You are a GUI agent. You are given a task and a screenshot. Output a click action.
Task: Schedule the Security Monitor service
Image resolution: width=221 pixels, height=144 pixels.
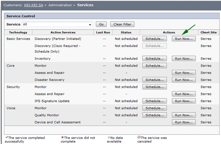[154, 87]
